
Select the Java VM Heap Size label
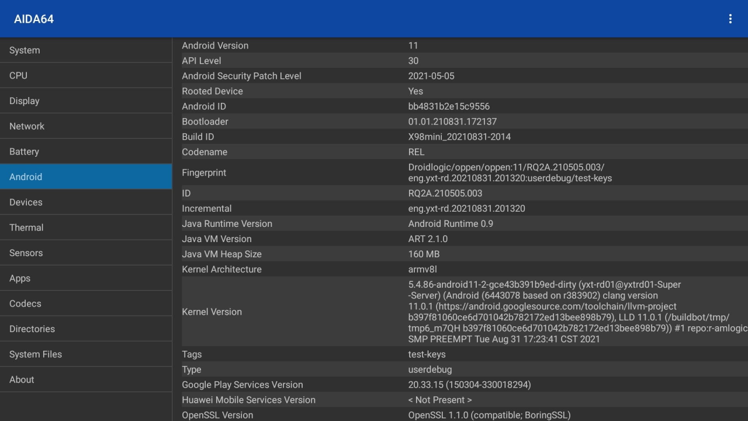coord(221,254)
